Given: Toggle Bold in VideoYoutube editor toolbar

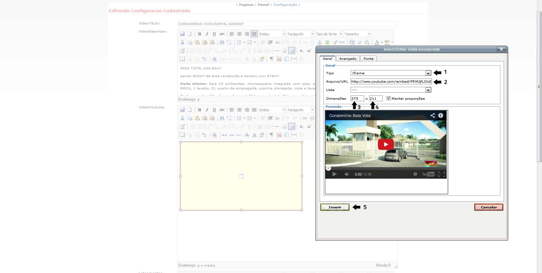Looking at the screenshot, I should point(199,110).
